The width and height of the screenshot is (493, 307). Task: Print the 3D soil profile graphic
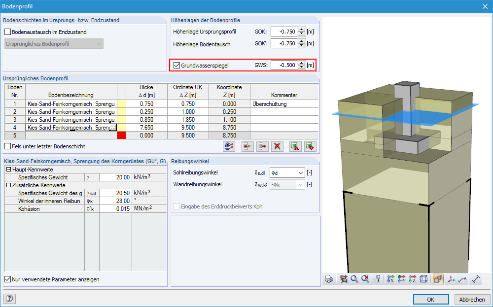coord(329,279)
